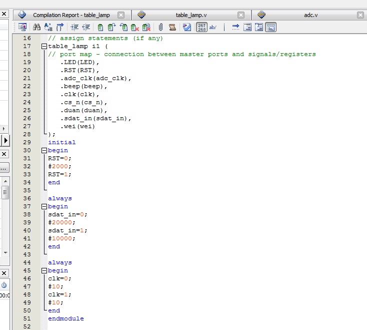Click the decrease indent toolbar icon
The width and height of the screenshot is (367, 330).
(x=86, y=27)
